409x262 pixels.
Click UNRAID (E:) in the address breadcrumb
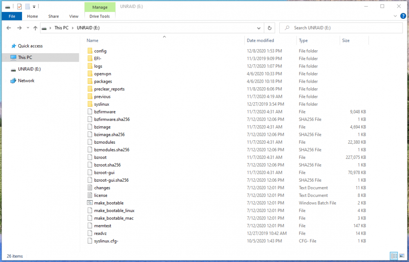point(88,28)
